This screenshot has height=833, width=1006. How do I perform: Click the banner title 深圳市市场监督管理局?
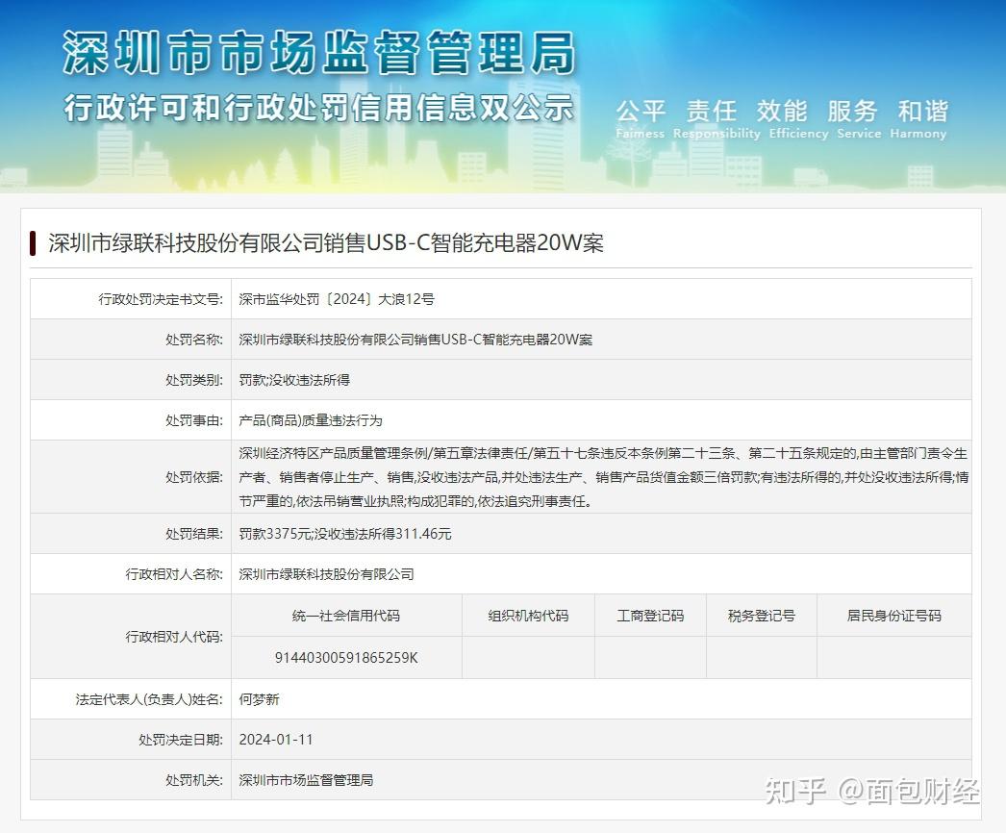319,52
